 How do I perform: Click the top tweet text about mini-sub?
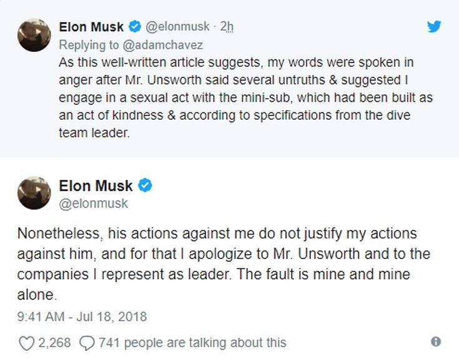tap(244, 99)
